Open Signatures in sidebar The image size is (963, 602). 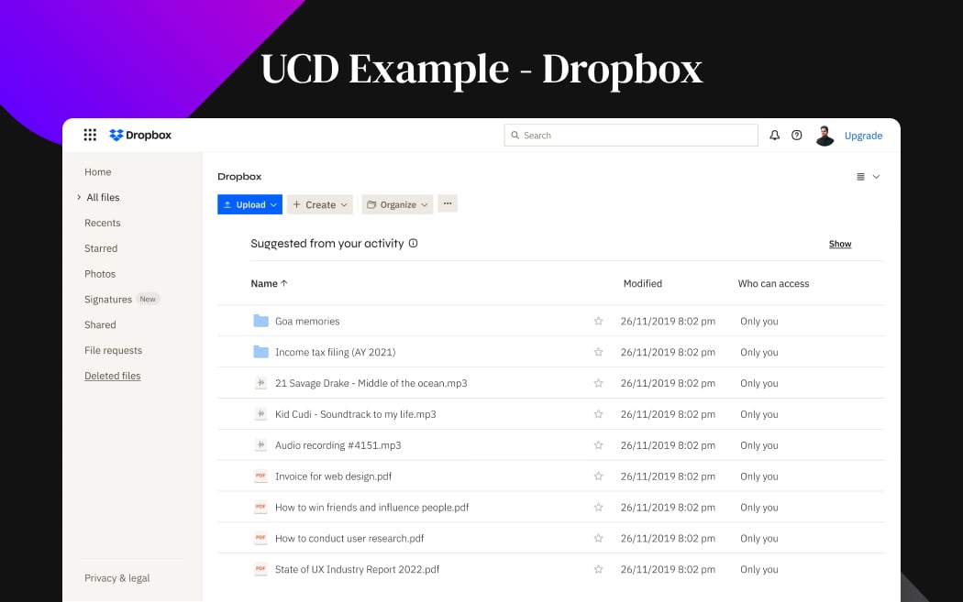pos(108,300)
